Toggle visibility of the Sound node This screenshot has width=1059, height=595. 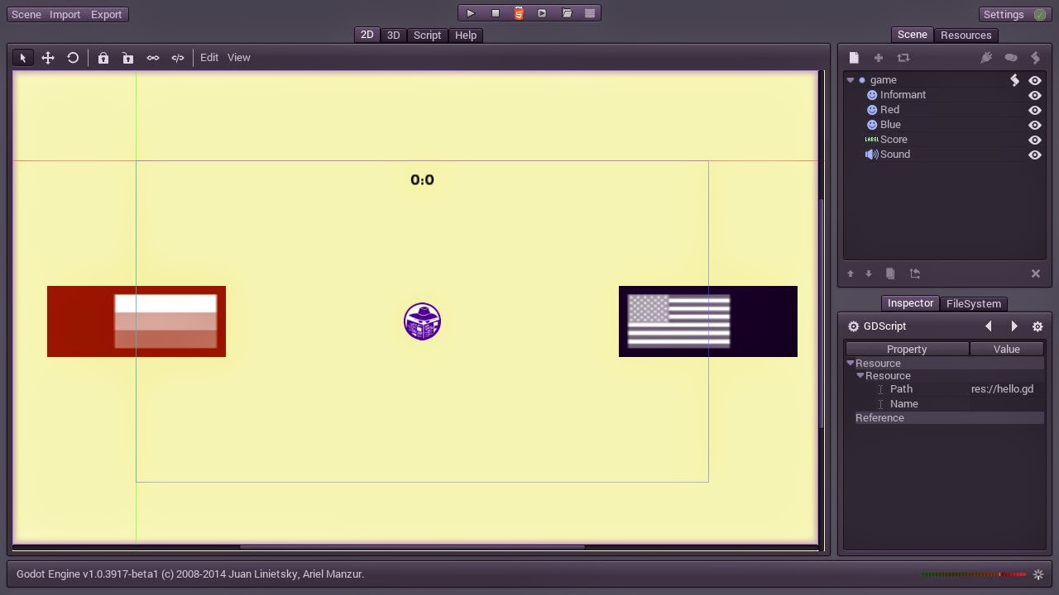1034,155
